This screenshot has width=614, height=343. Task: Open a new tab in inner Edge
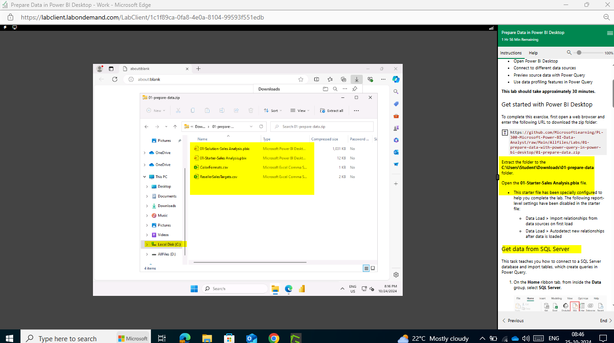[x=198, y=68]
